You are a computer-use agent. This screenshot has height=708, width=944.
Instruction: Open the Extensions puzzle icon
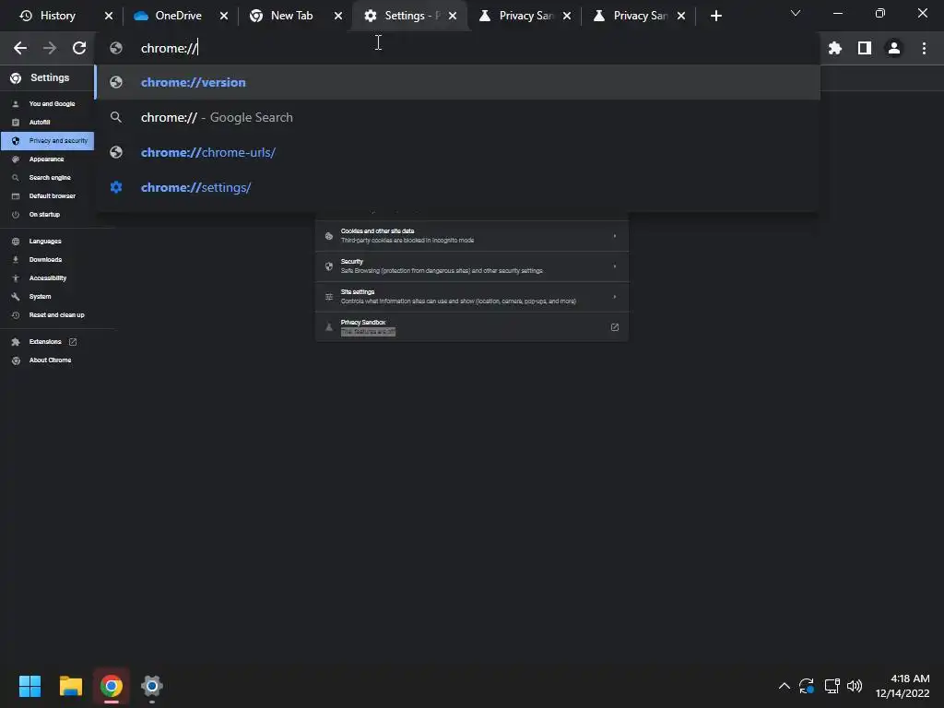pyautogui.click(x=835, y=48)
